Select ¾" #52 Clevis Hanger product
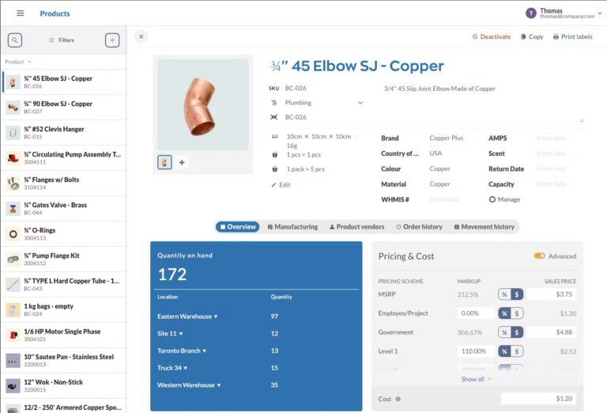The image size is (607, 413). (63, 132)
